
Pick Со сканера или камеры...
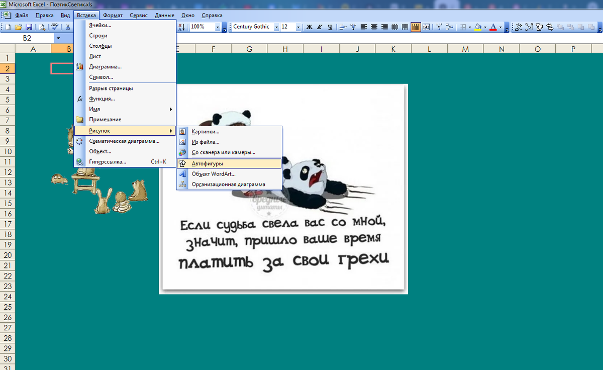point(229,152)
